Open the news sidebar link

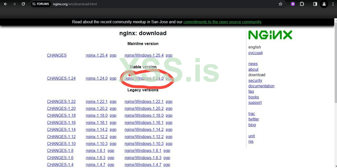click(253, 64)
